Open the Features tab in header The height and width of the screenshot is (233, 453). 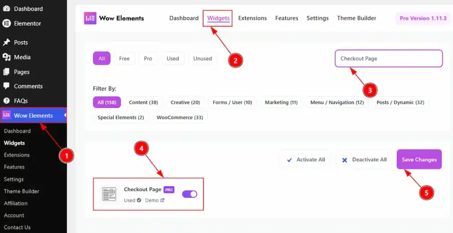coord(287,18)
